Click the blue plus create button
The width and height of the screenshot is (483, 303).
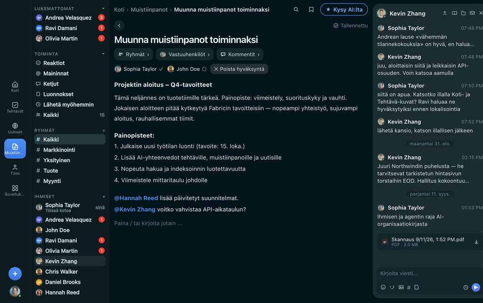pos(15,274)
